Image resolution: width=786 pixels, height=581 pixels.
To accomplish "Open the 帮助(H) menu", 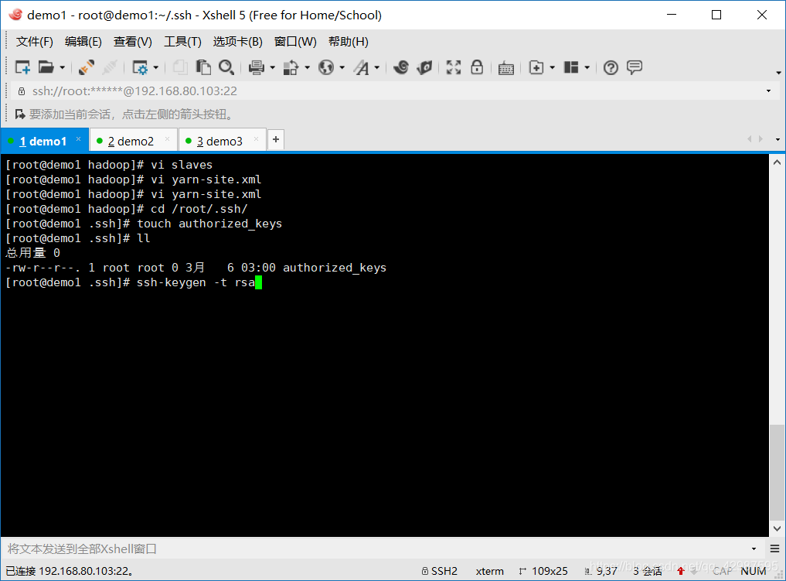I will [349, 42].
